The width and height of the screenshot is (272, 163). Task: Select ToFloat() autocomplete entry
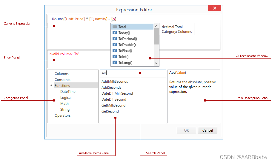coord(132,51)
